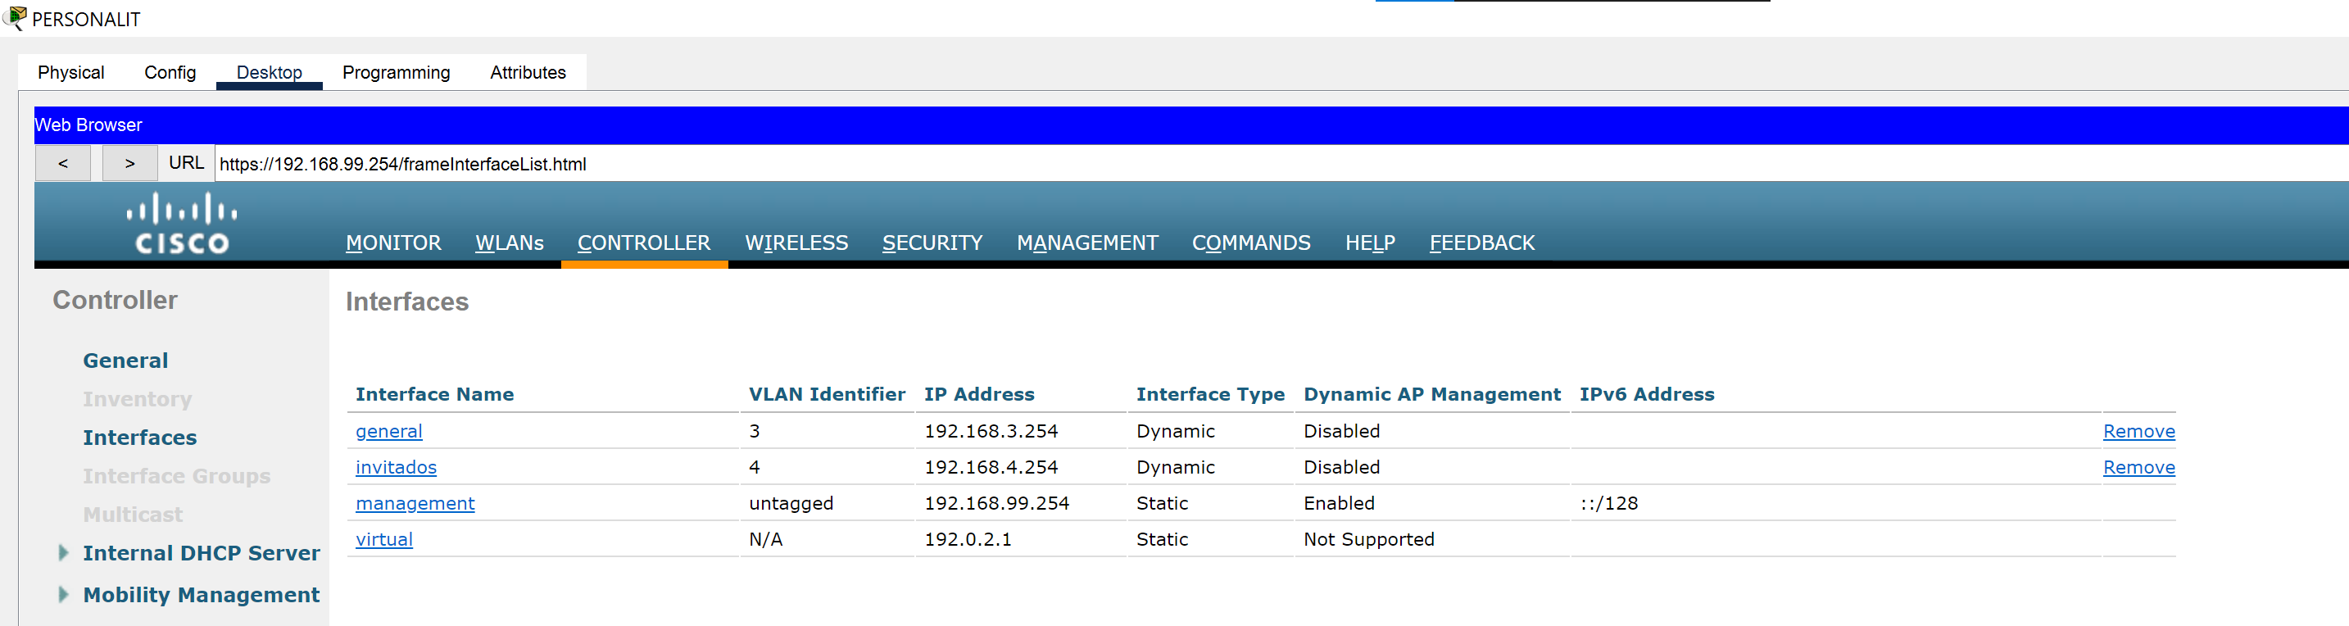2349x626 pixels.
Task: Click the Dynamic AP Management column header
Action: [x=1431, y=394]
